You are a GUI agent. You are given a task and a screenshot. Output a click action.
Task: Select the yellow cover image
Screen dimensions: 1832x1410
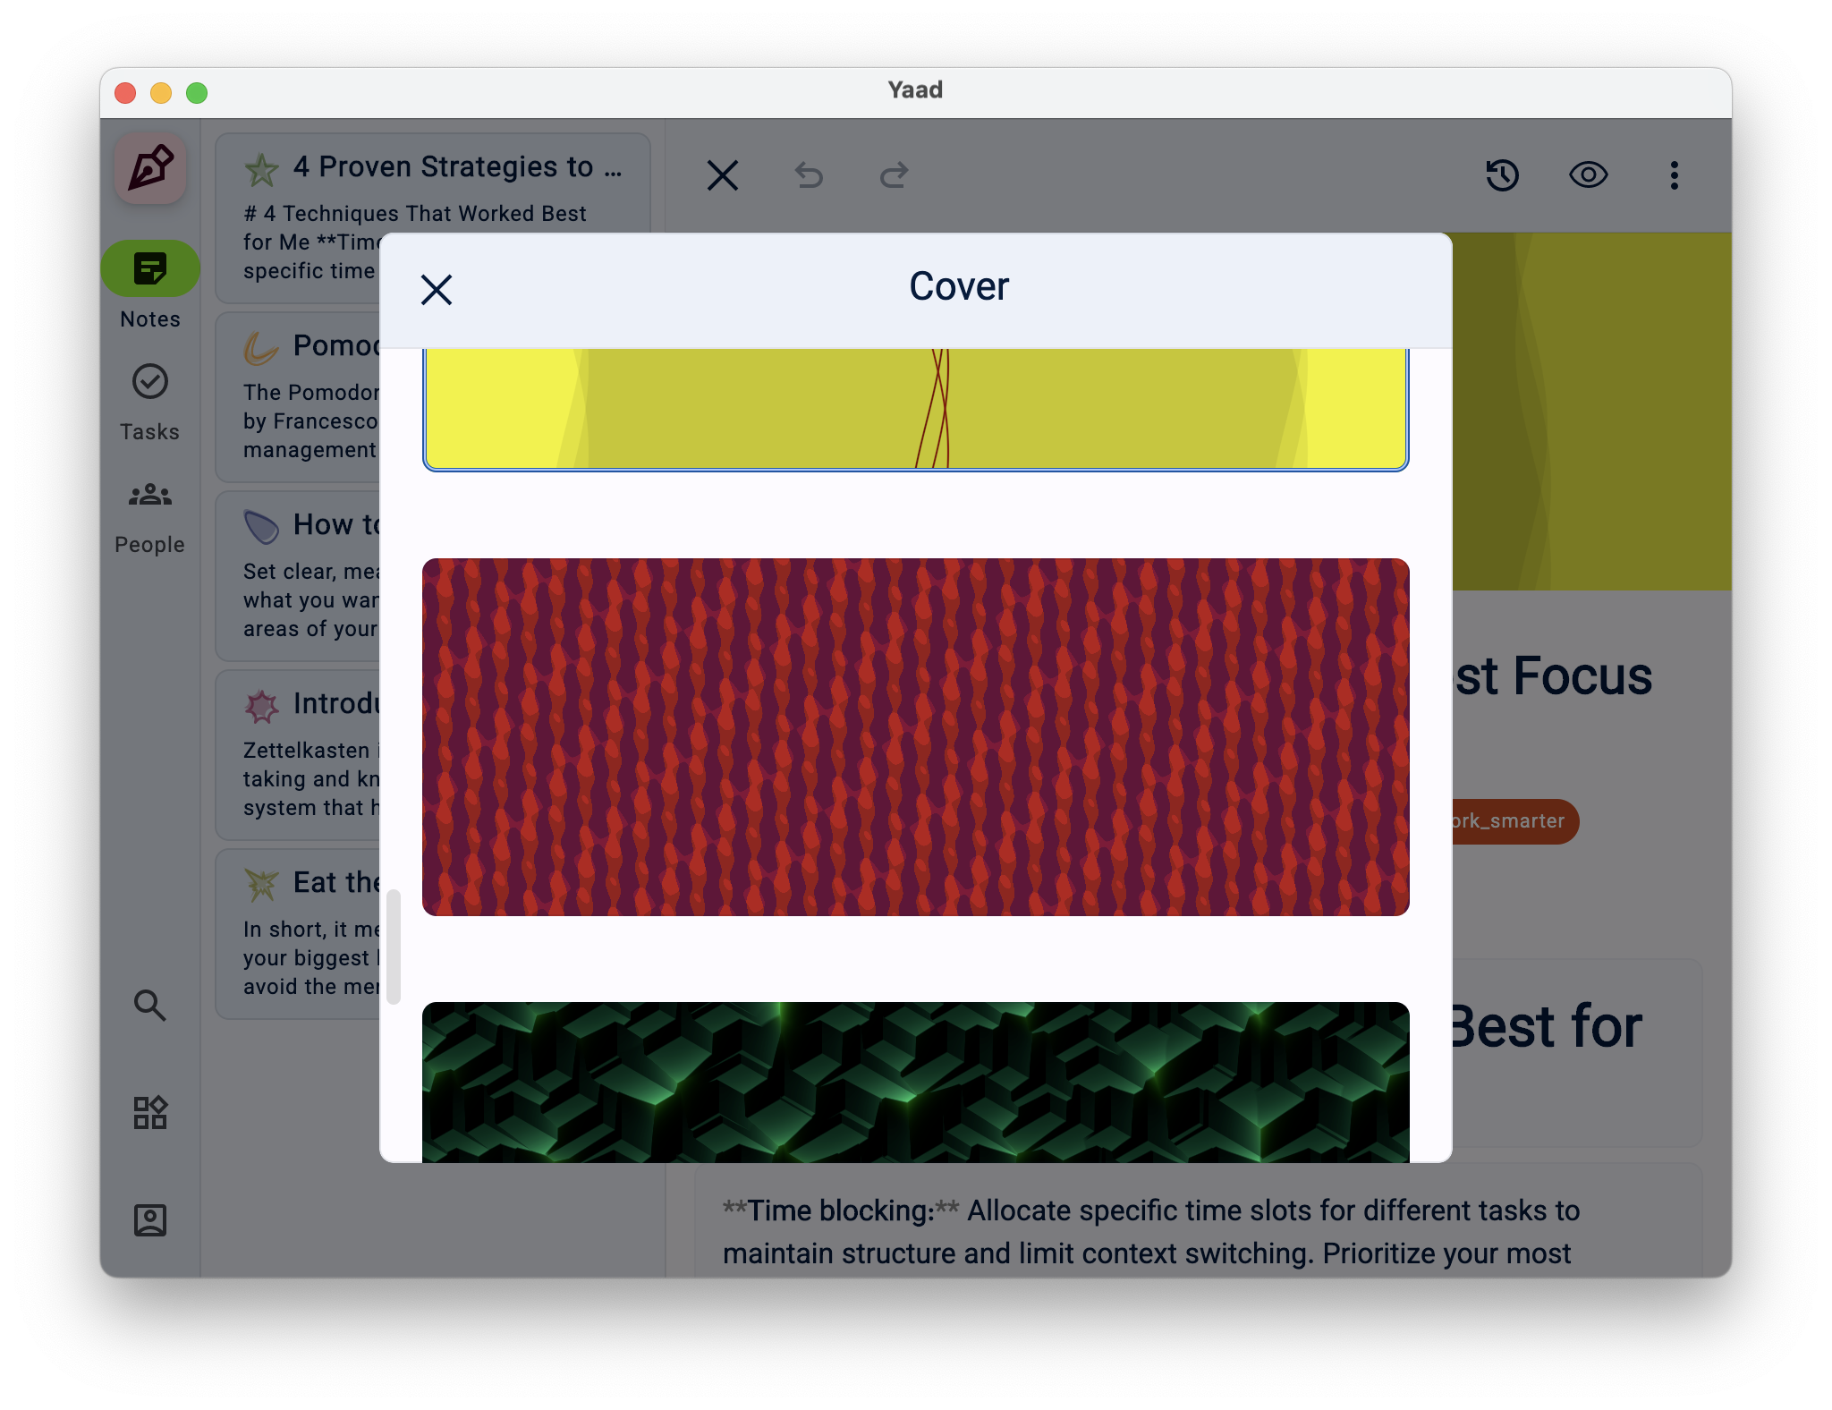point(915,409)
